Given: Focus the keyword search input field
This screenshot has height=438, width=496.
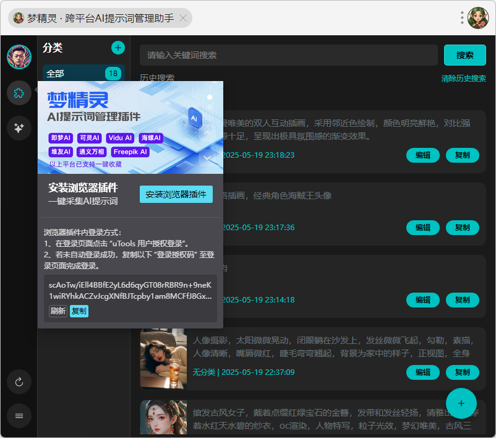Looking at the screenshot, I should click(x=289, y=55).
